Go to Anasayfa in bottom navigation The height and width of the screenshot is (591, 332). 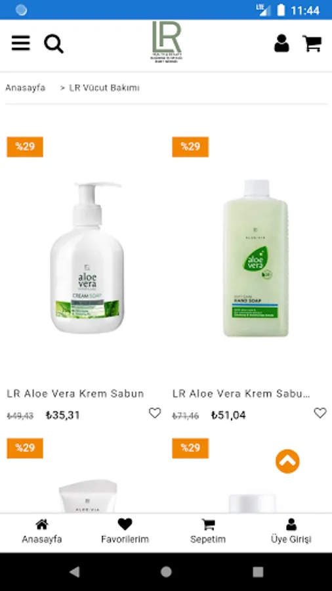[42, 531]
